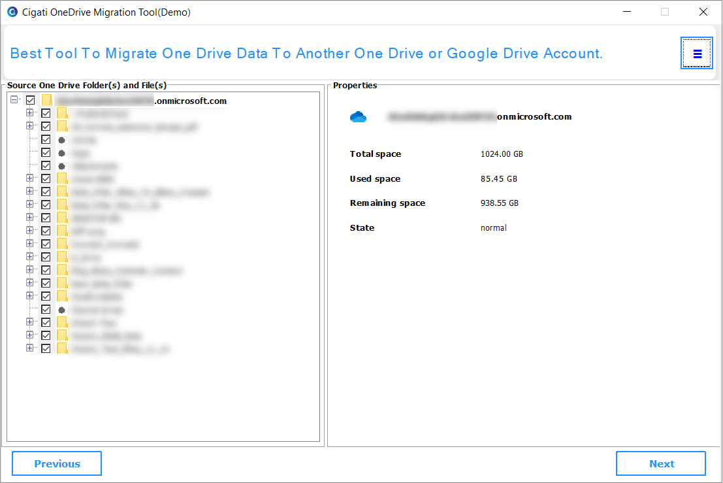Screen dimensions: 723x483
Task: Uncheck the last folder in the source tree
Action: pos(46,348)
